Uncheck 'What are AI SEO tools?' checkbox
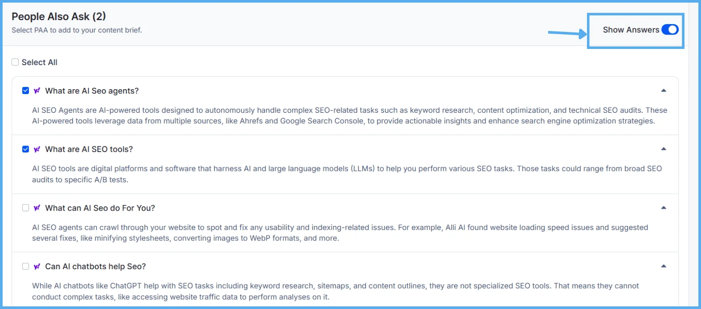 point(26,149)
